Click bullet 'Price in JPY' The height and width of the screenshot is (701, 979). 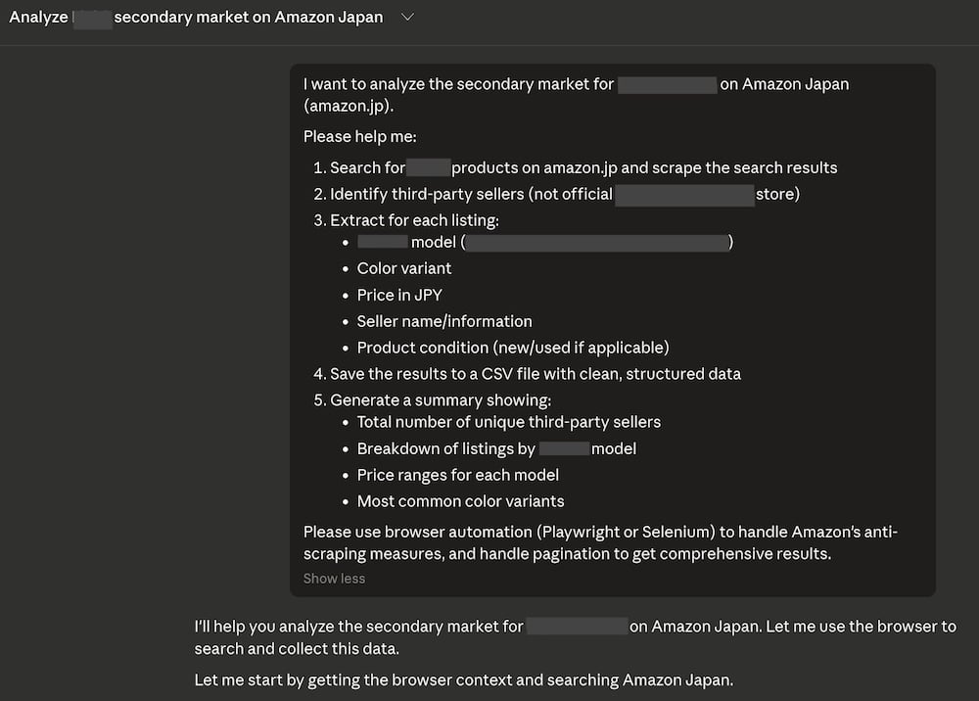(x=399, y=294)
